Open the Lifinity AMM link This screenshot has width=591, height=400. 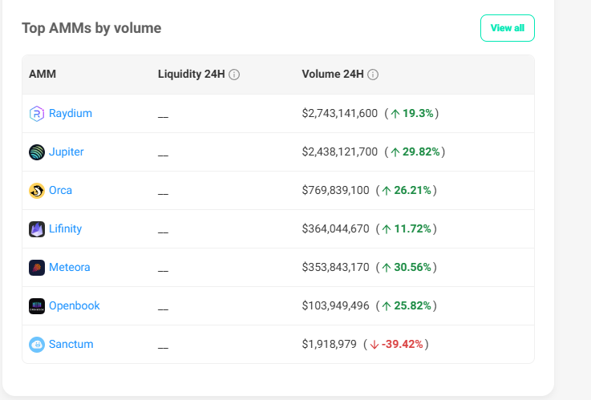tap(65, 228)
